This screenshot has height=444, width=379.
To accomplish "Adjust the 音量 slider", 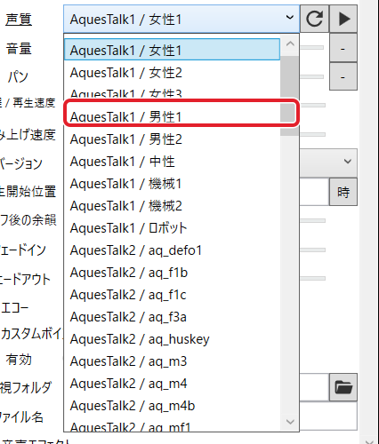I will (x=311, y=47).
